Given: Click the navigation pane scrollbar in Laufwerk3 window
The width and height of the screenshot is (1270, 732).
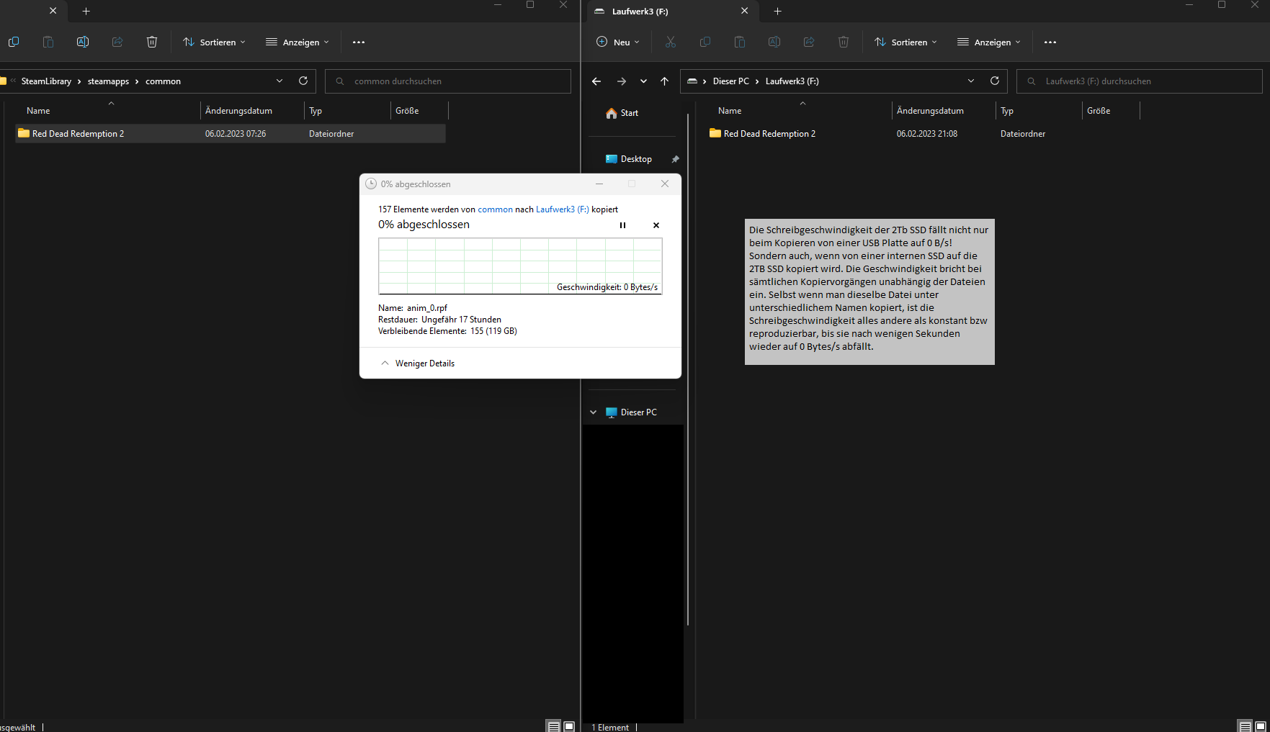Looking at the screenshot, I should click(688, 369).
